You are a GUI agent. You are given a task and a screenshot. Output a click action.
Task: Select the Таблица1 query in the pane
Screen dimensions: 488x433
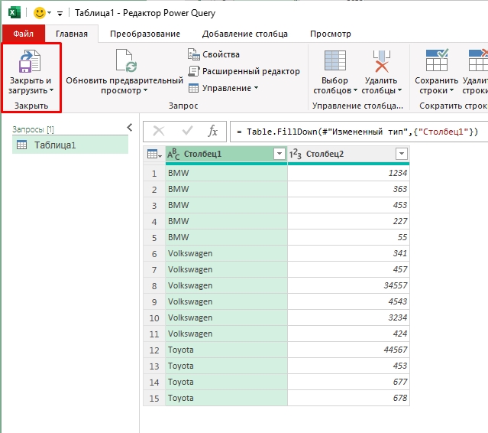(70, 145)
